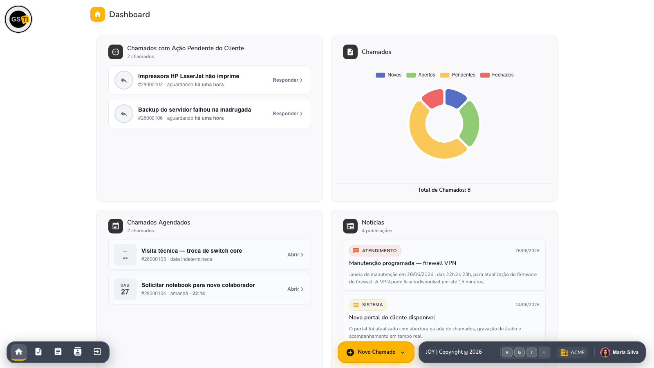Click the Chamados Agendados calendar icon
Viewport: 654px width, 368px height.
116,226
